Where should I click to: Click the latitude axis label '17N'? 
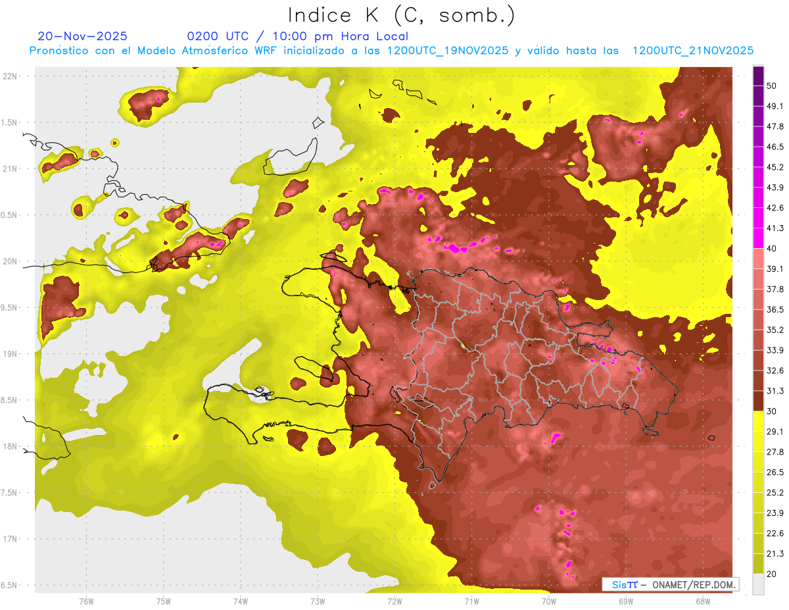coord(11,540)
